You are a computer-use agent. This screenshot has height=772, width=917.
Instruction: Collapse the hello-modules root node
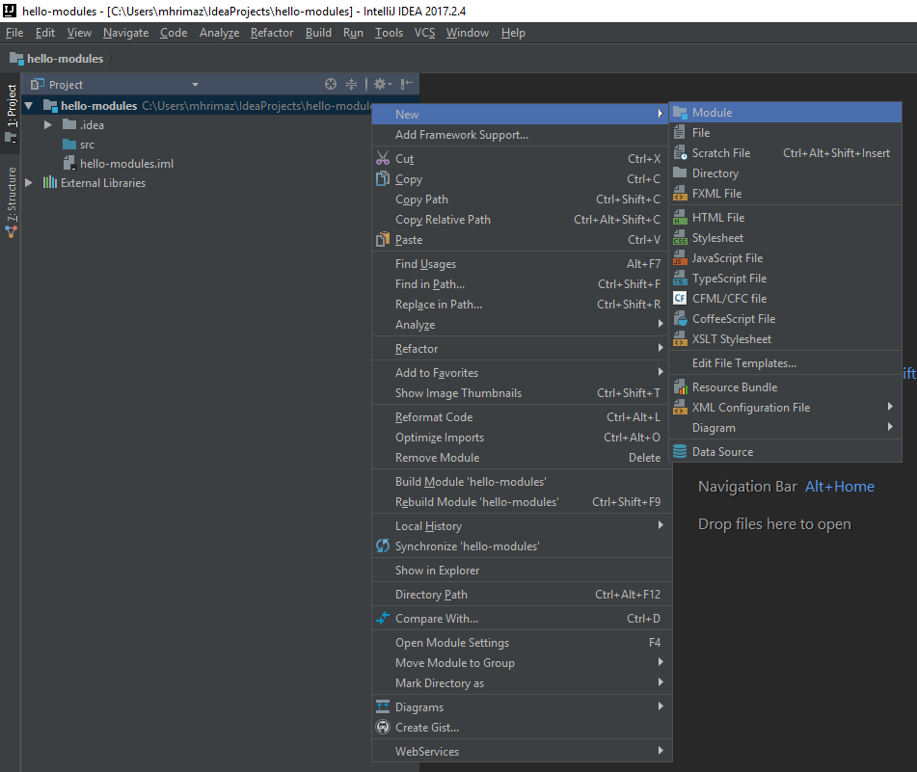pos(29,106)
